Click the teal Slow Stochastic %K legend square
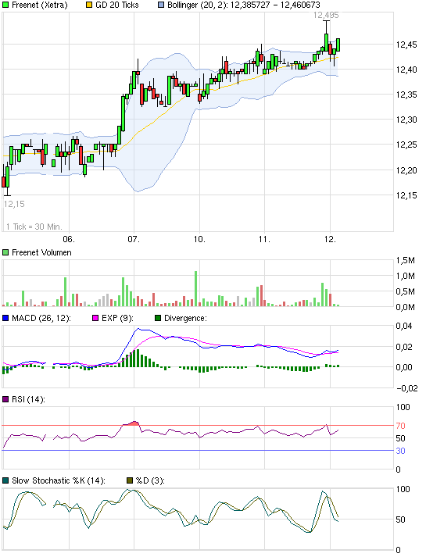The width and height of the screenshot is (426, 557). [5, 480]
